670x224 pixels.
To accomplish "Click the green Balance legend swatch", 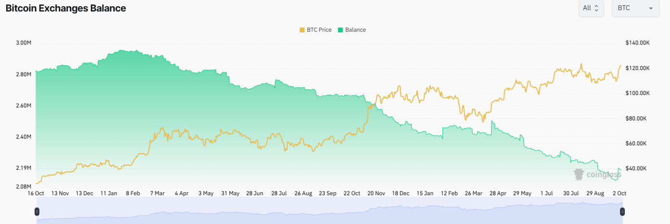I will (341, 30).
